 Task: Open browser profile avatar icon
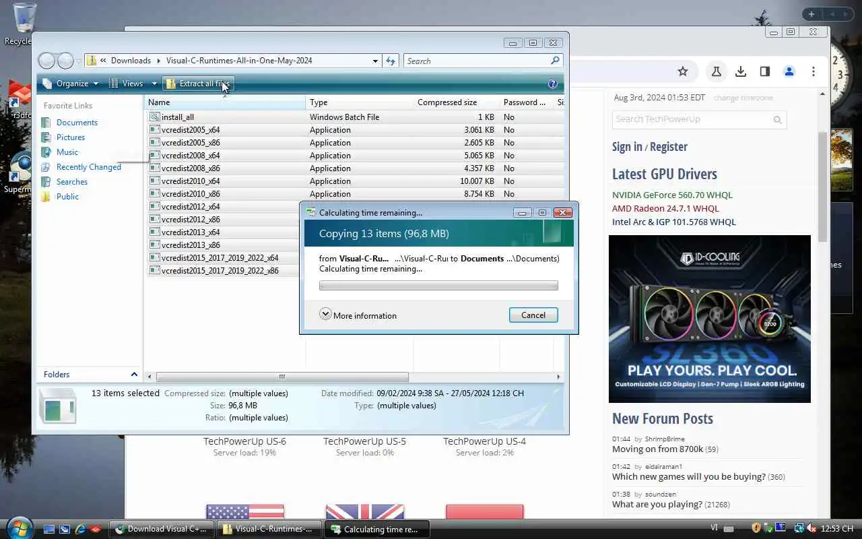tap(789, 71)
